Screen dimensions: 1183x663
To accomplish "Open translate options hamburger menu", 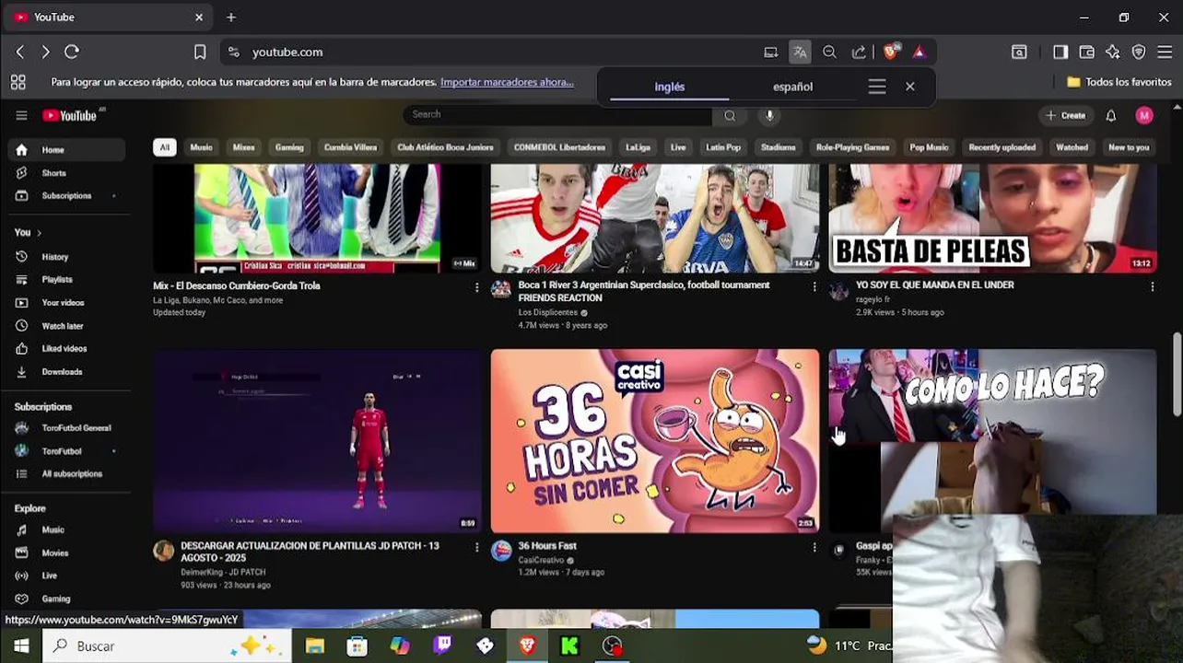I will (877, 87).
